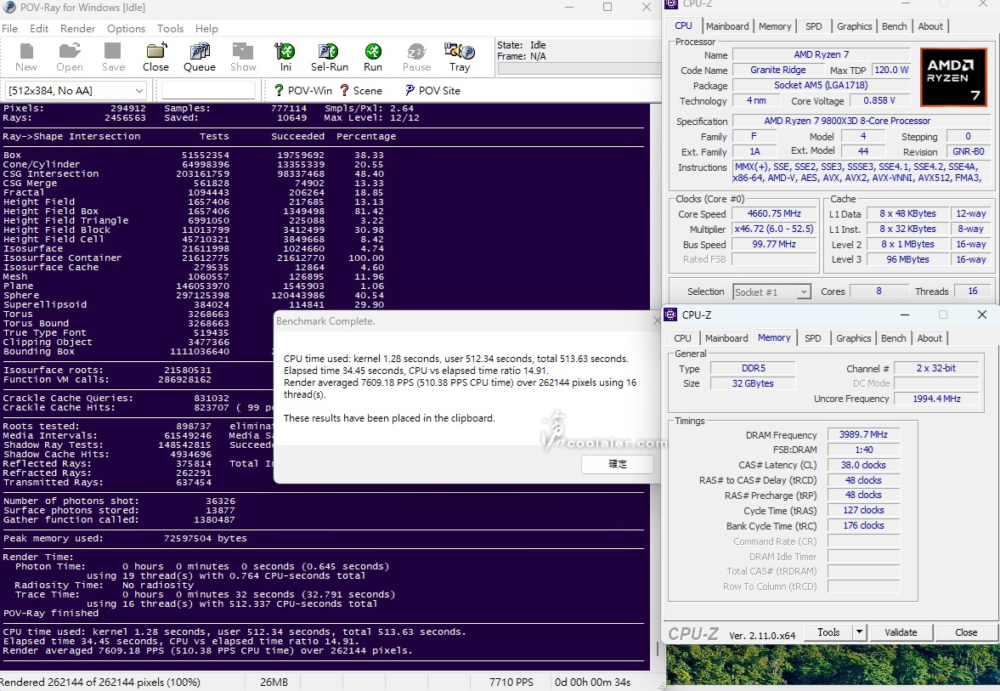Open Scene help icon
The image size is (1000, 691).
[x=344, y=91]
